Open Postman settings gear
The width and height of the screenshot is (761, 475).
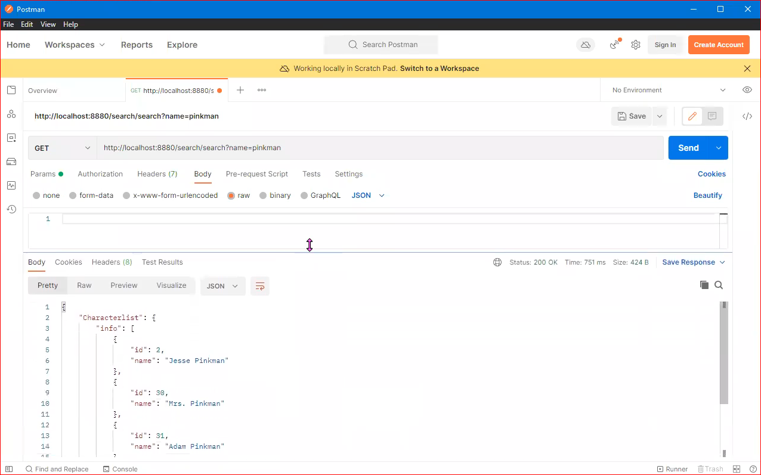click(635, 45)
